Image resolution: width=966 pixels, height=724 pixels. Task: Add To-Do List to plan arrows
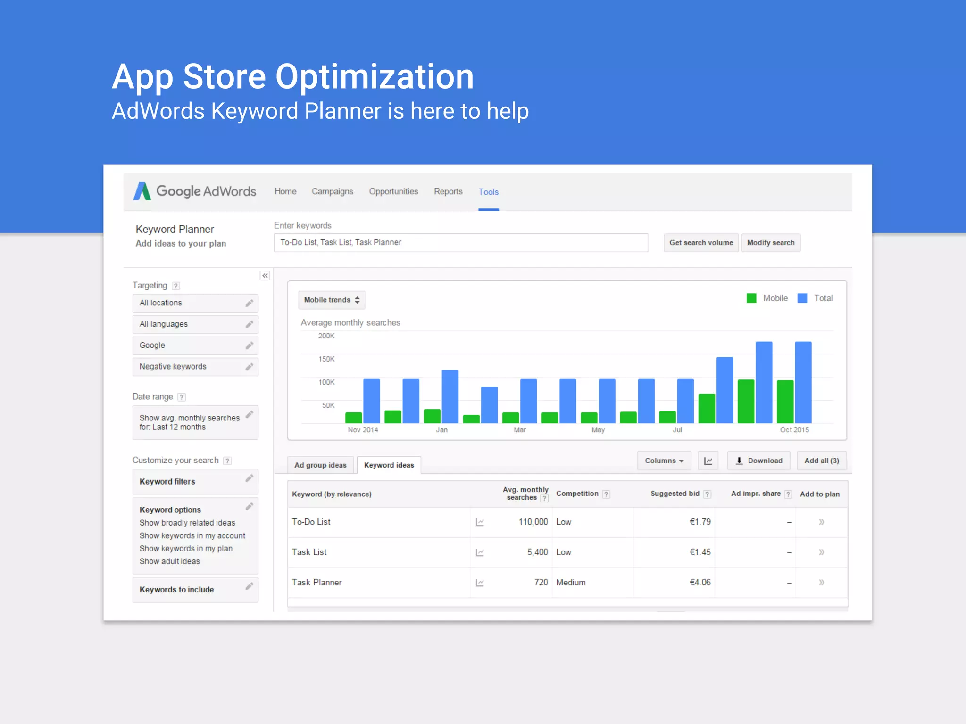coord(822,522)
